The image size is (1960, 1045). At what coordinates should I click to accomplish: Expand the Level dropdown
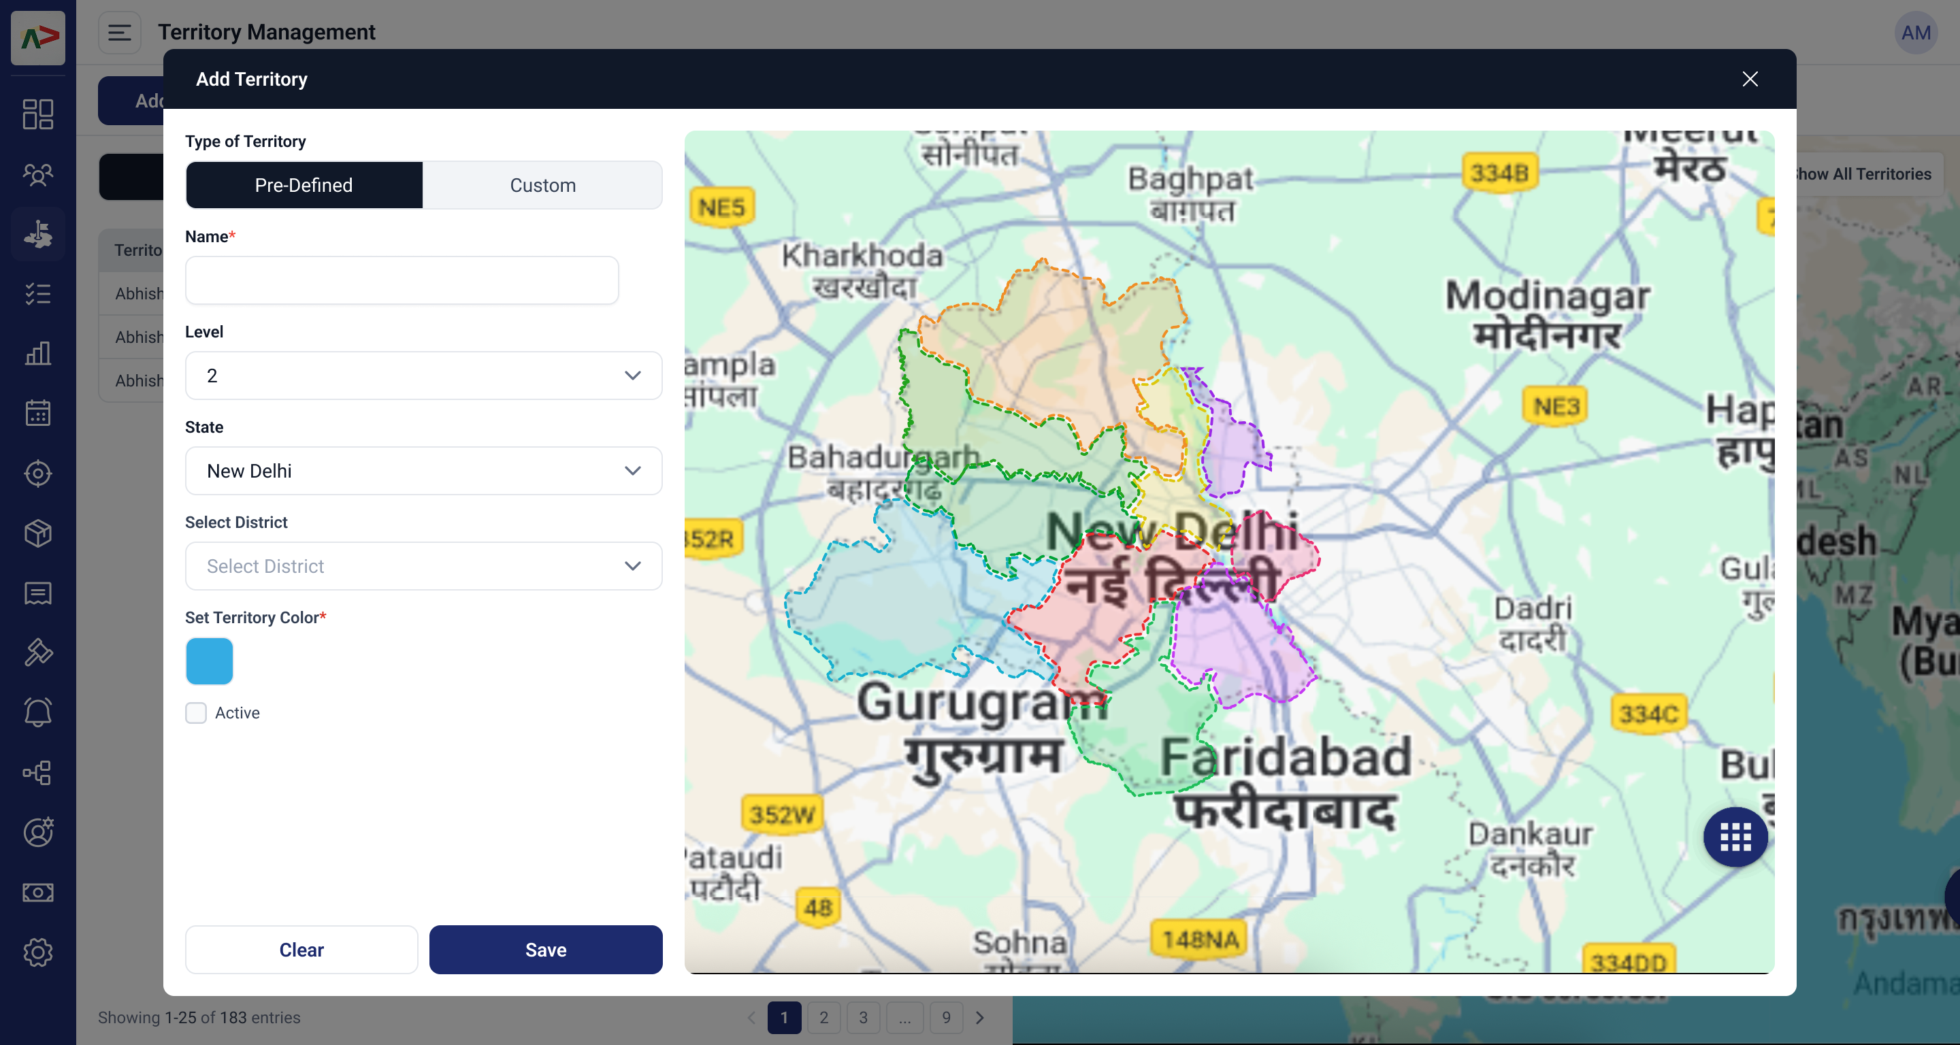tap(424, 376)
